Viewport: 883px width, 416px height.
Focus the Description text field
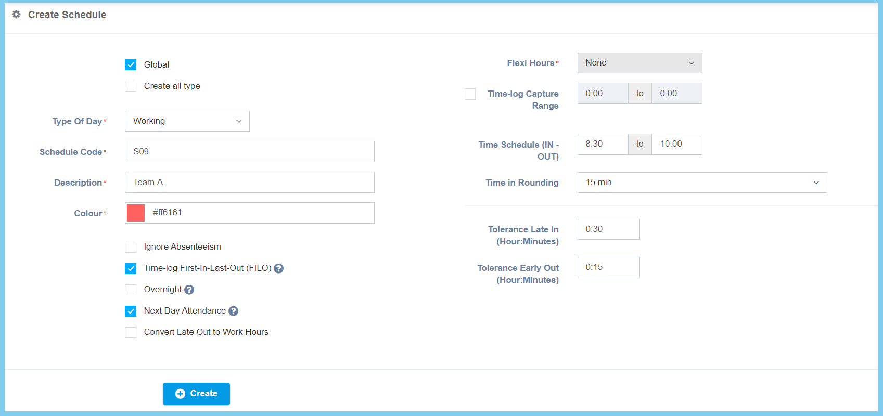(249, 183)
